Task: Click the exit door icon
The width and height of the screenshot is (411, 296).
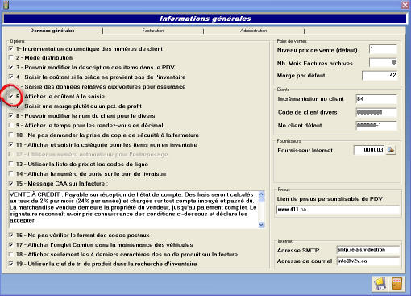Action: click(x=396, y=284)
